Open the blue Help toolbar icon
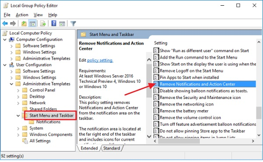Image resolution: width=263 pixels, height=162 pixels. click(x=54, y=24)
